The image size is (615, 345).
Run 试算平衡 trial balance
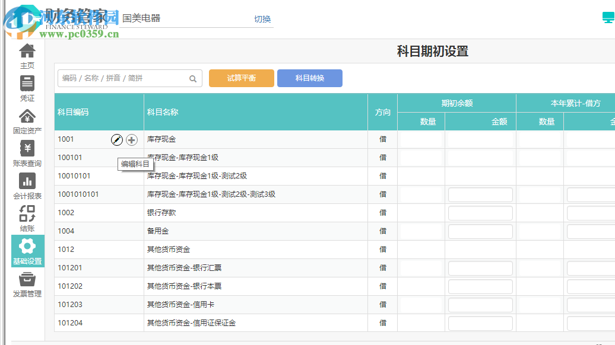tap(241, 78)
